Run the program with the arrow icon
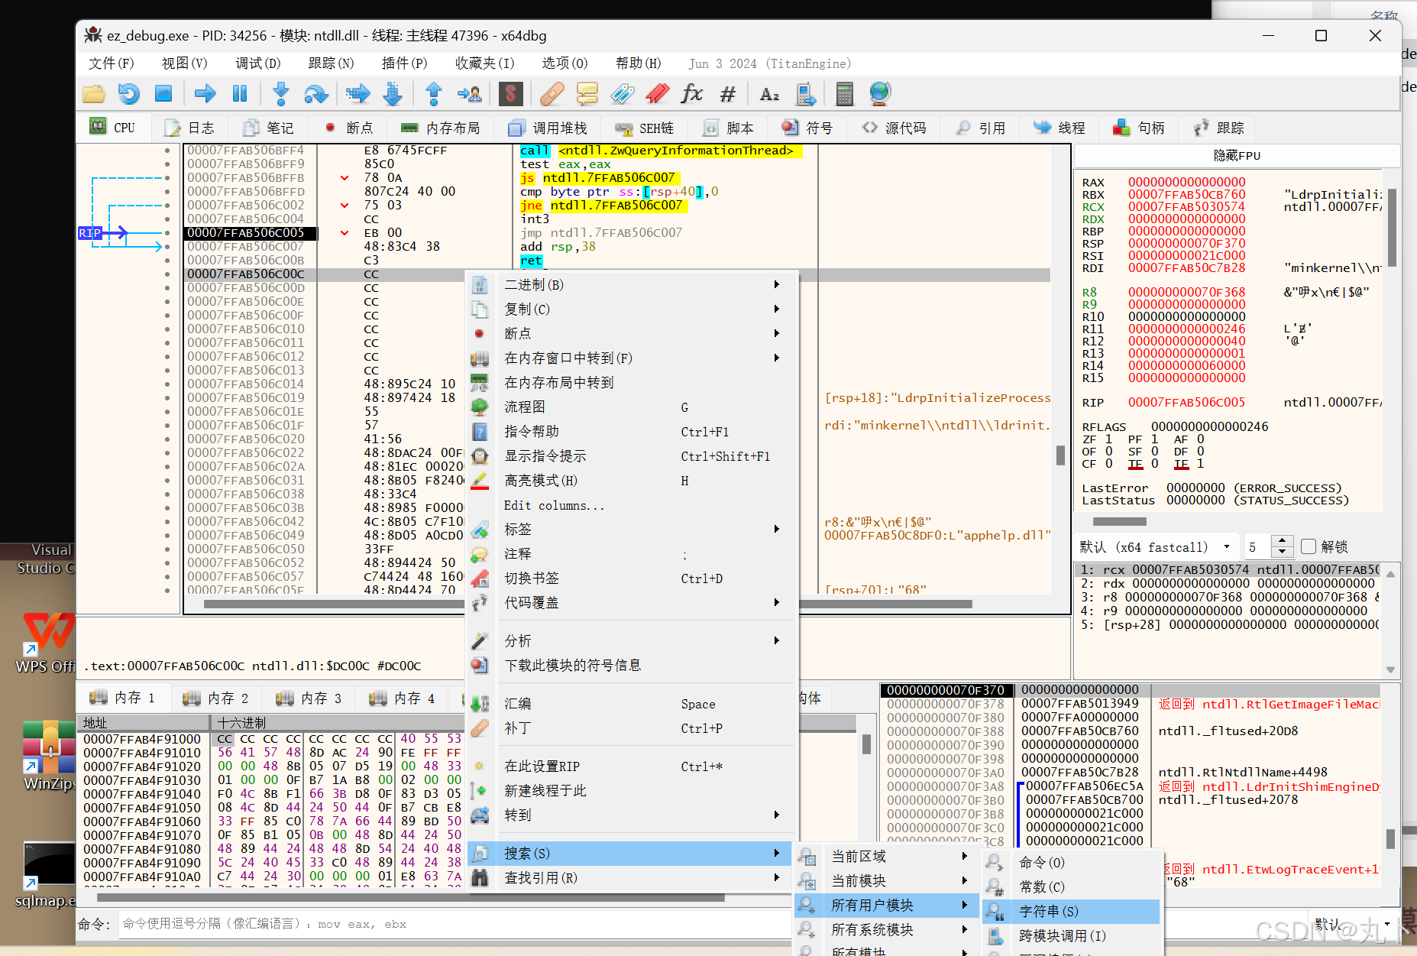This screenshot has height=956, width=1417. click(205, 94)
